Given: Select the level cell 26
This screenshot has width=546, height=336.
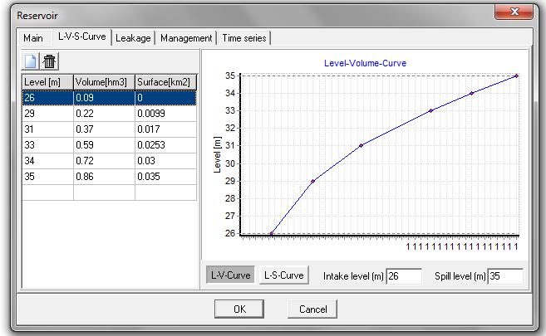Looking at the screenshot, I should [47, 98].
